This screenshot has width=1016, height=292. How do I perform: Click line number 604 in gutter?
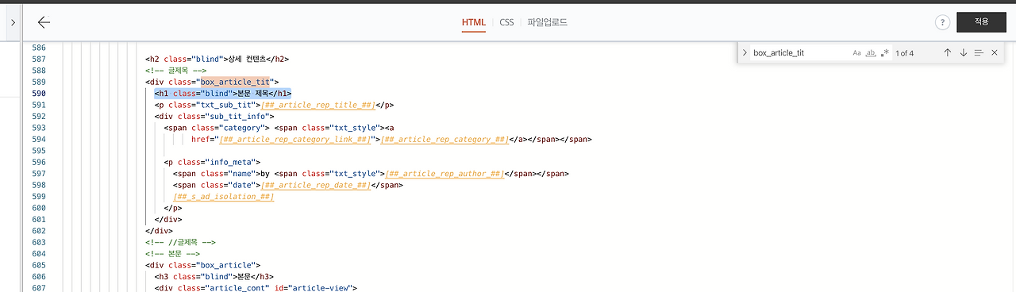39,254
